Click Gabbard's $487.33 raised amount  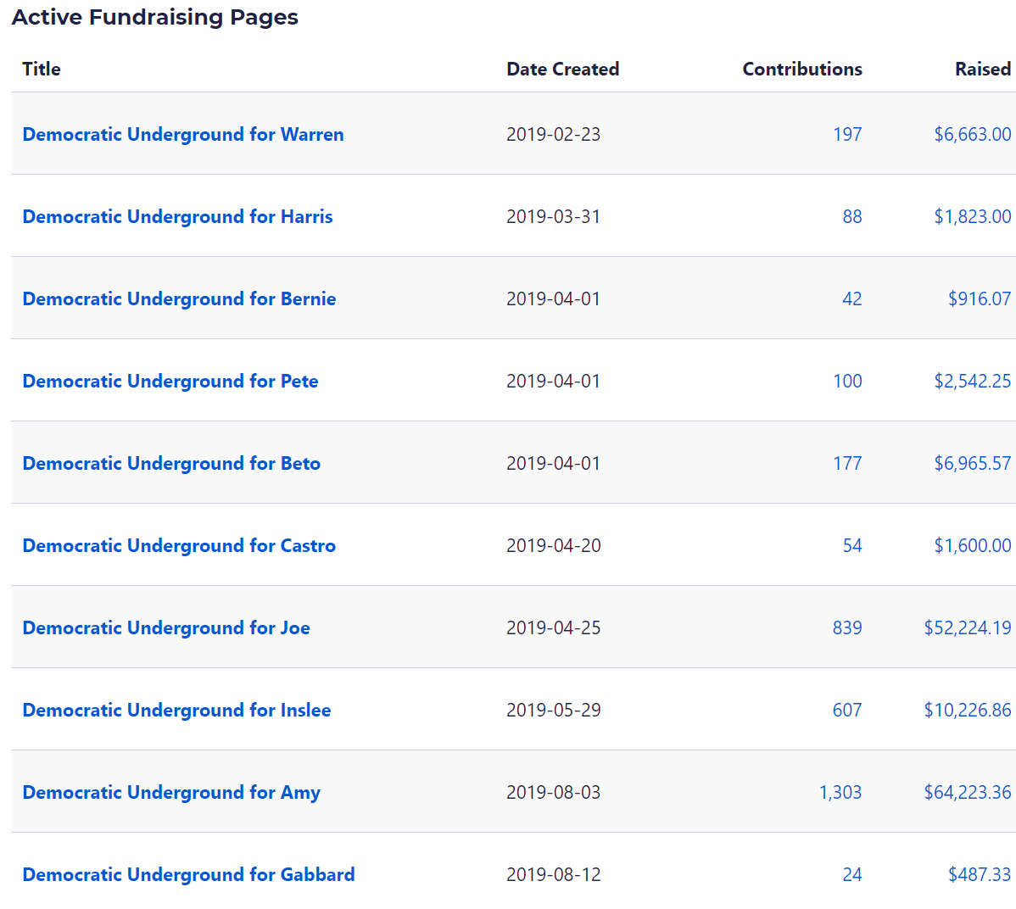pyautogui.click(x=979, y=874)
